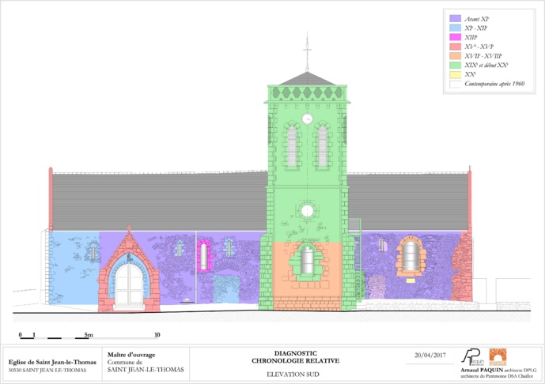Click the orange XVIIe - XVIIIe legend swatch
The height and width of the screenshot is (384, 545).
point(456,55)
